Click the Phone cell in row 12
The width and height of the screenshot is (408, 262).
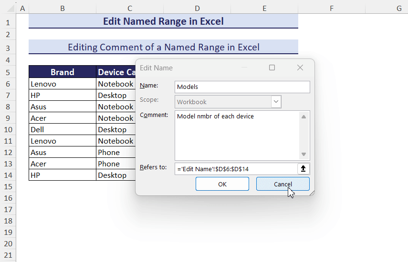tap(116, 152)
